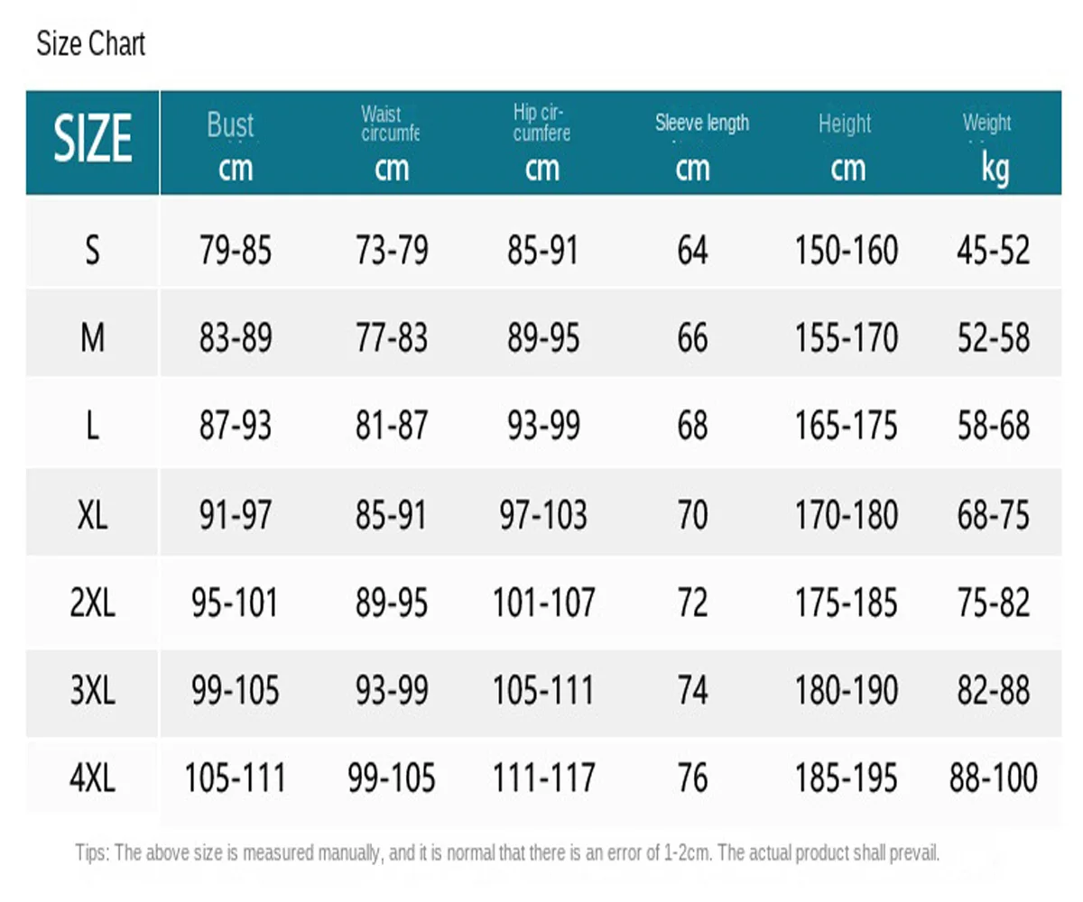Click the Hip circumference column header

(x=541, y=143)
